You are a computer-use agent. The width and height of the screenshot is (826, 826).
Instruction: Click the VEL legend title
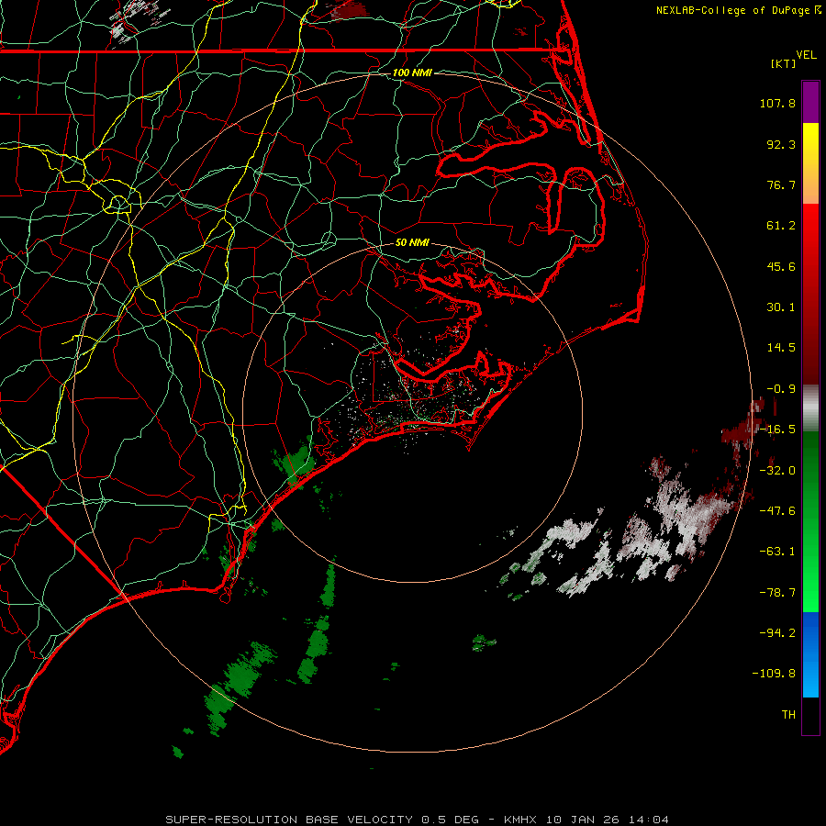[x=806, y=55]
